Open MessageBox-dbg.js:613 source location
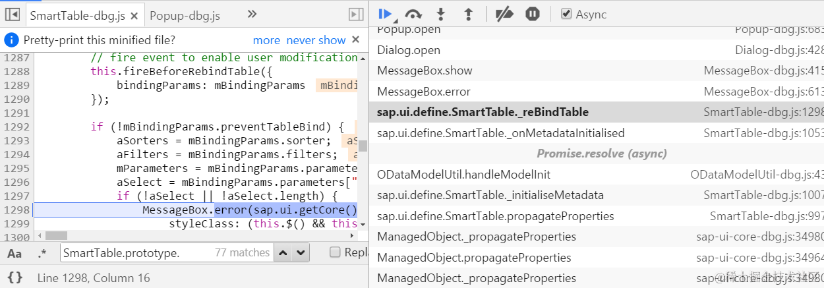The image size is (824, 288). (763, 92)
